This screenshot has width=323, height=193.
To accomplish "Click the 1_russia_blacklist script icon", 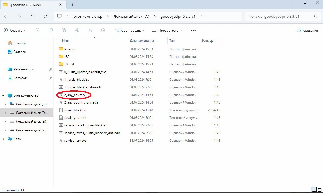I will (x=61, y=79).
